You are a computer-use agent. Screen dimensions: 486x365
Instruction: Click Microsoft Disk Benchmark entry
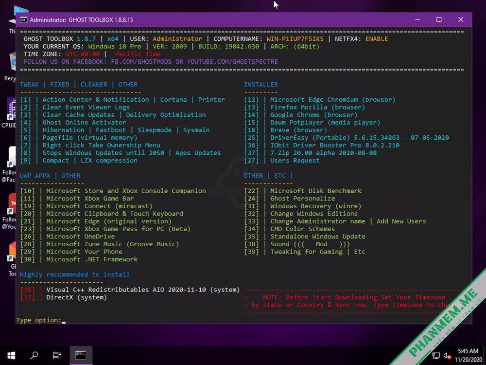coord(303,191)
